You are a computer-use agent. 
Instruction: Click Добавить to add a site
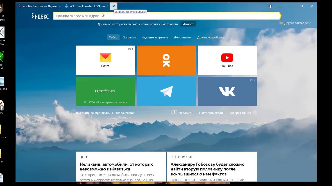182,113
